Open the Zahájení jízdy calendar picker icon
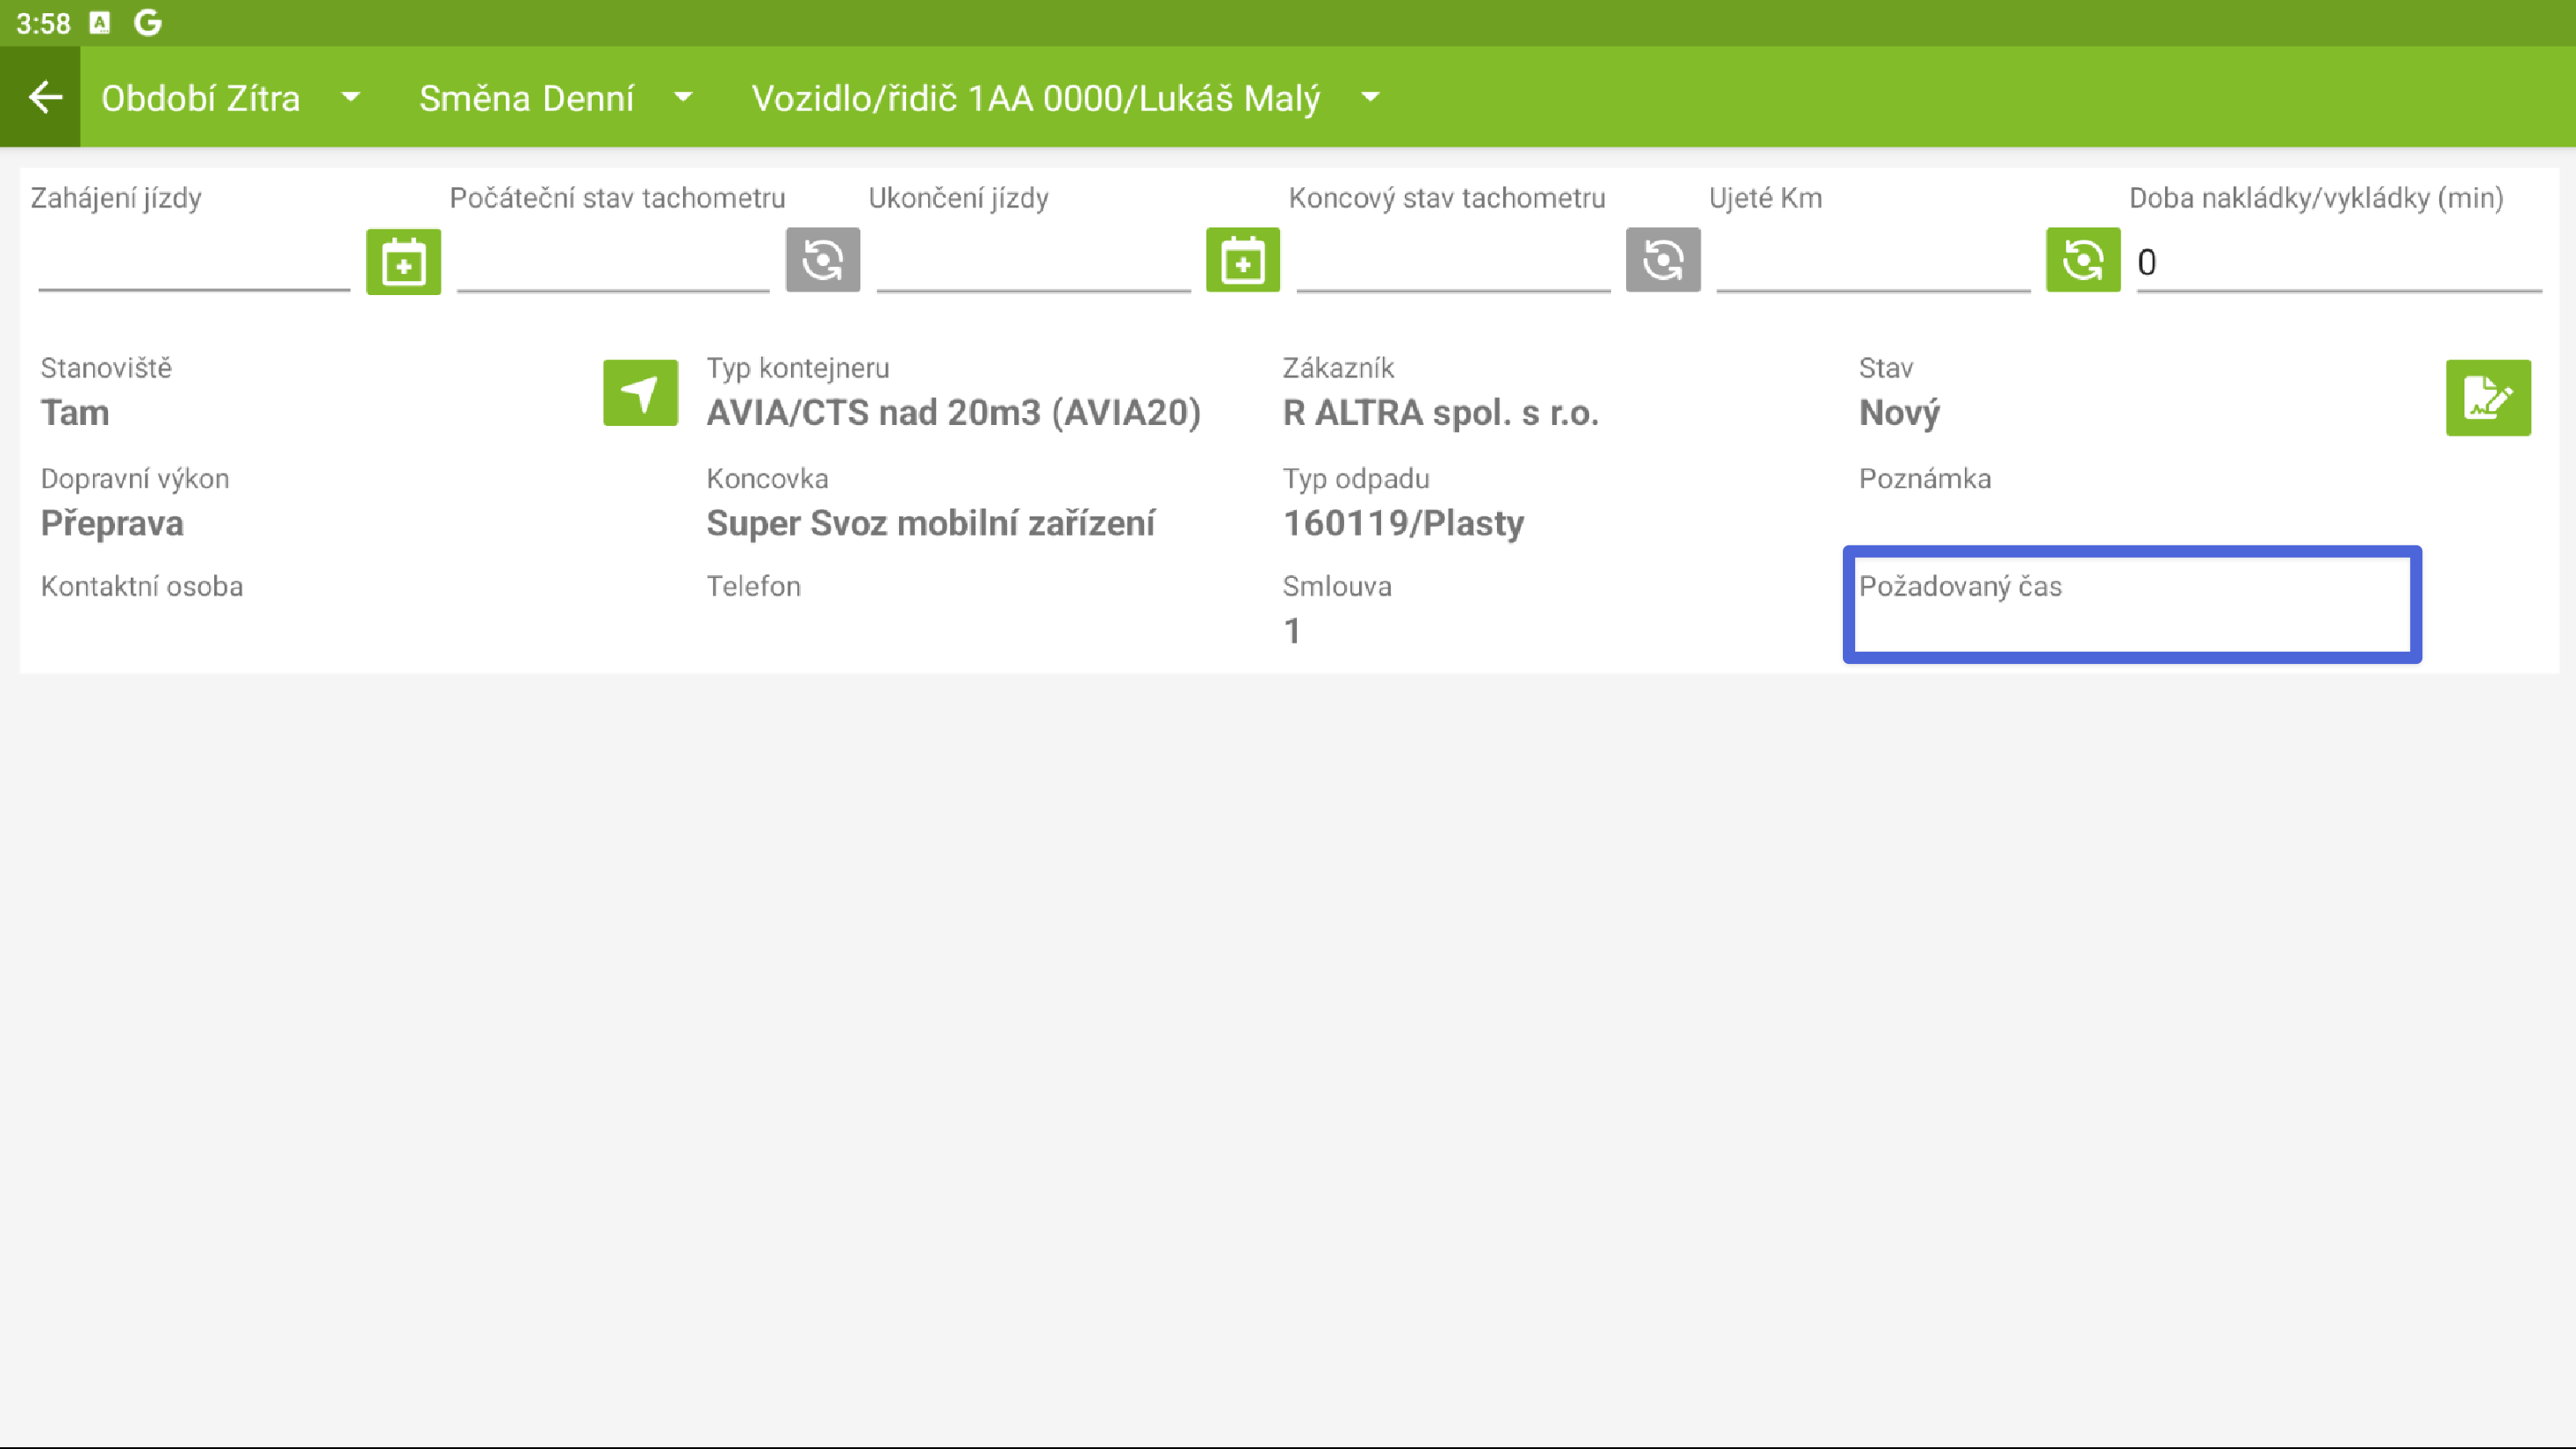The image size is (2576, 1449). tap(403, 261)
